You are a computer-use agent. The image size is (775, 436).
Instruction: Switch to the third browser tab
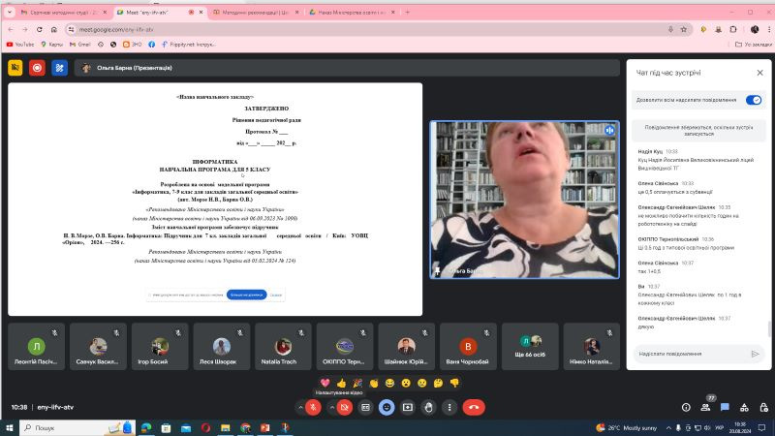[x=256, y=13]
